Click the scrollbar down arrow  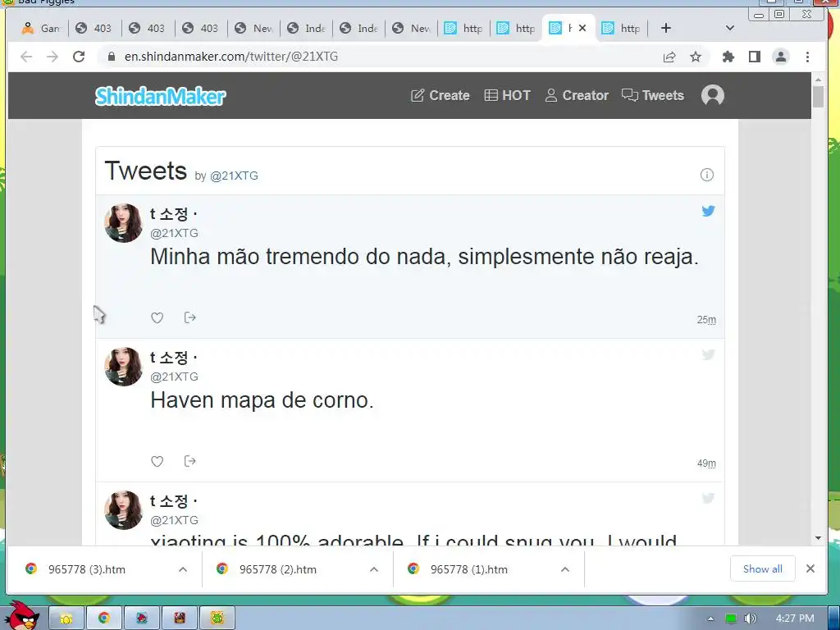click(818, 538)
